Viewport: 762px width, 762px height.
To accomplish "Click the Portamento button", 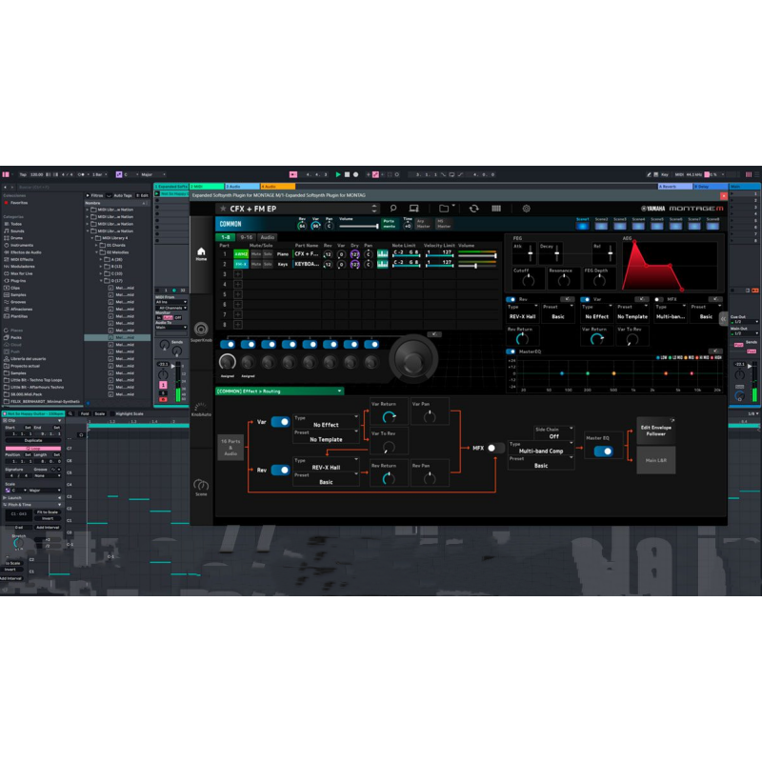I will coord(390,224).
